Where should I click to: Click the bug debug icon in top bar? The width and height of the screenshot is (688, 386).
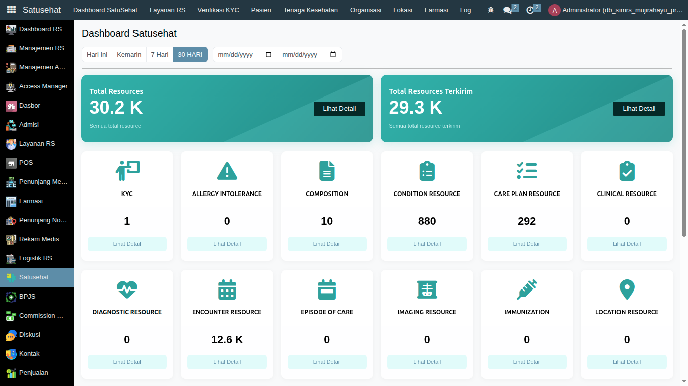pos(491,10)
